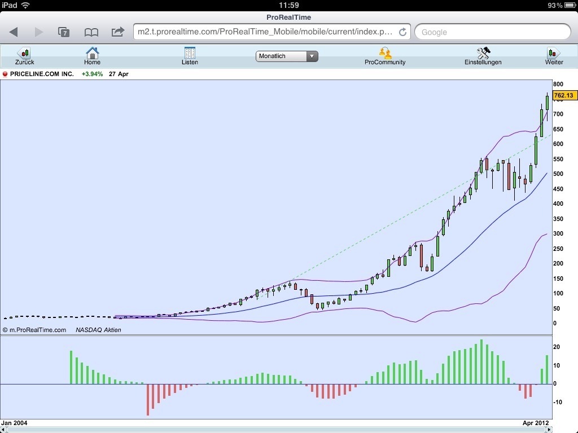Tap the +3.94% change value
Viewport: 578px width, 433px height.
click(x=92, y=74)
